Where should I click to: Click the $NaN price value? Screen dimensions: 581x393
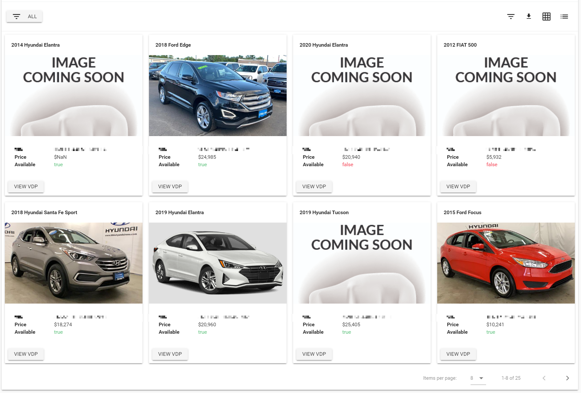tap(60, 157)
